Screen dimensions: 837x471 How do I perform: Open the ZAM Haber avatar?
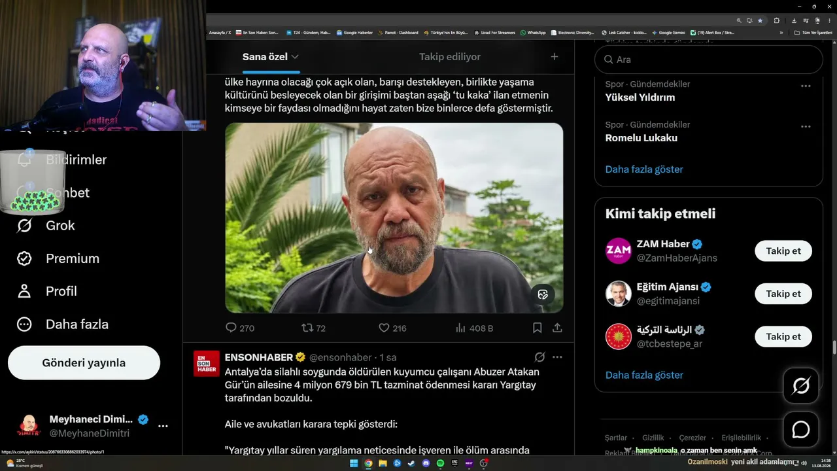coord(619,251)
